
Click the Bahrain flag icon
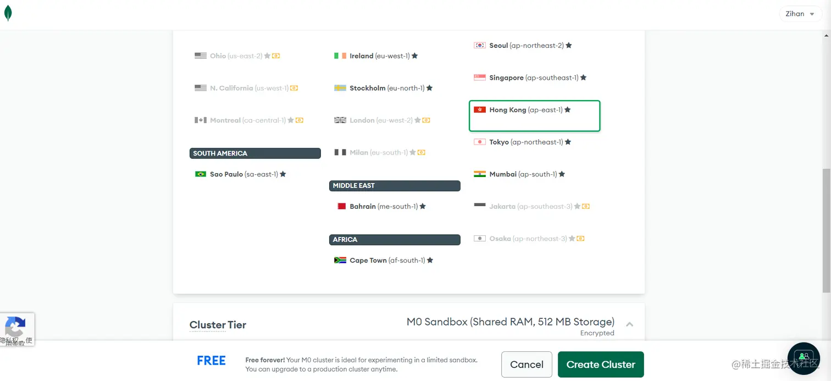tap(341, 206)
